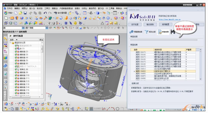Click the 输出报告 button
Screen dimensions: 208x113
(x=150, y=24)
